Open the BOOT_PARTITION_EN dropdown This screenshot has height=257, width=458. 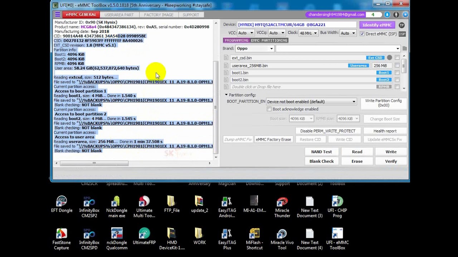[311, 102]
